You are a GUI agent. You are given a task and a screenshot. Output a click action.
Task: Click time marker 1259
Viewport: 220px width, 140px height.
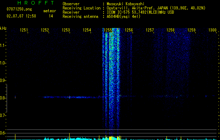coord(192,30)
